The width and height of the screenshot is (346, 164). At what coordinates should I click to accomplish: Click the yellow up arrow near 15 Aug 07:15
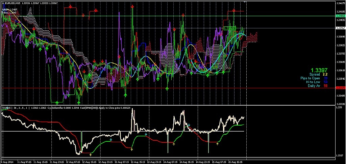click(x=217, y=144)
